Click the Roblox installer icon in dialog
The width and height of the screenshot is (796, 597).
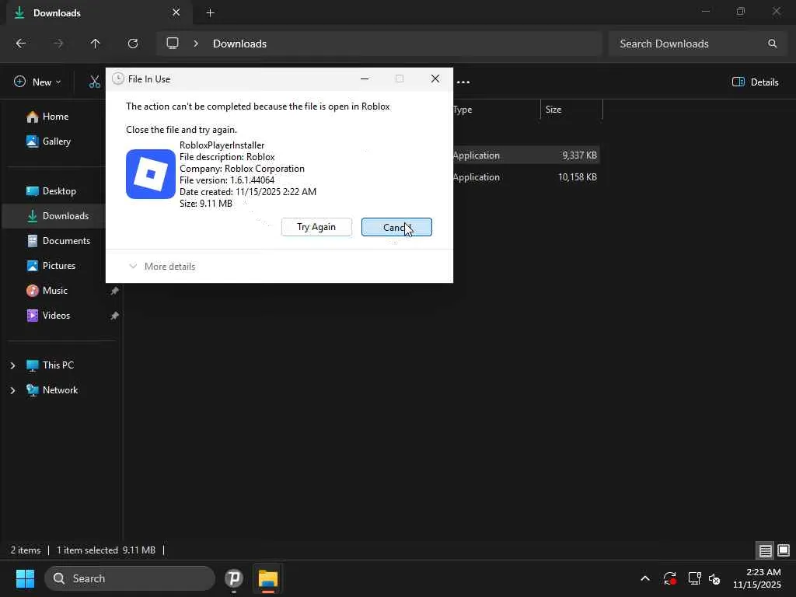click(x=151, y=174)
